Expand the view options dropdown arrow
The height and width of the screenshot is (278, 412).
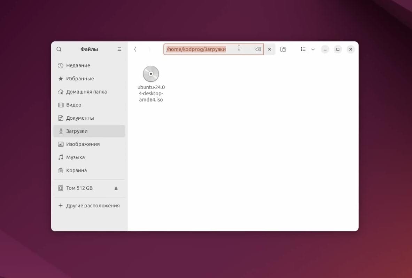click(313, 49)
